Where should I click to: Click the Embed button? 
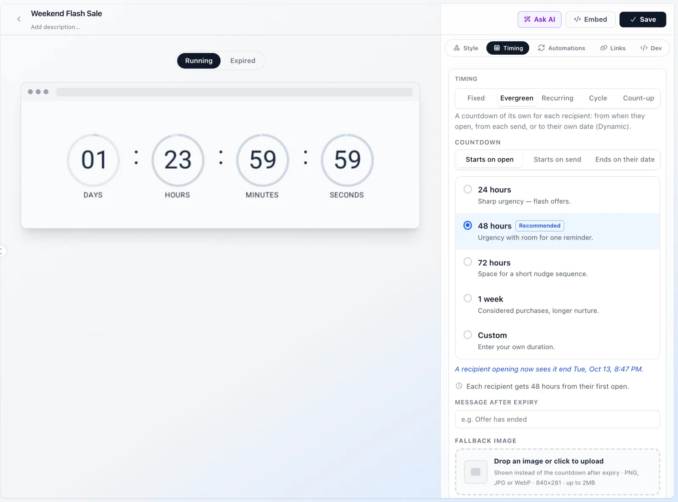590,20
